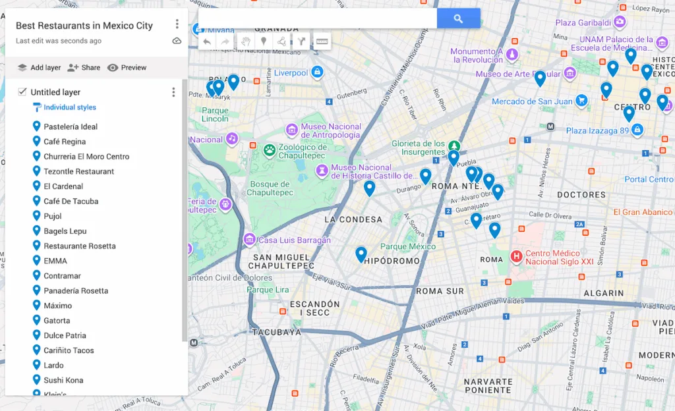The width and height of the screenshot is (675, 411).
Task: Select El Cardenal in the list
Action: point(63,186)
